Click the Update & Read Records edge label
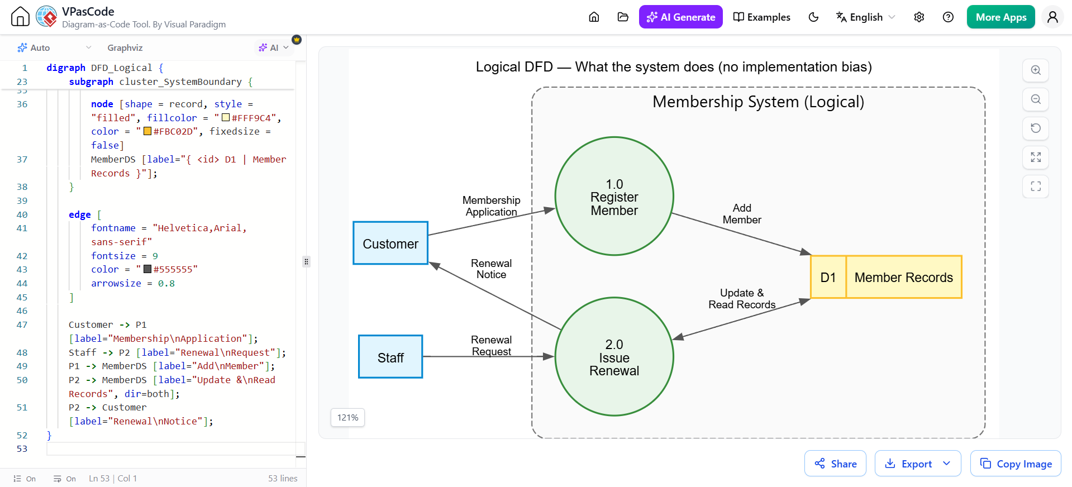Screen dimensions: 1072x487 pos(742,299)
